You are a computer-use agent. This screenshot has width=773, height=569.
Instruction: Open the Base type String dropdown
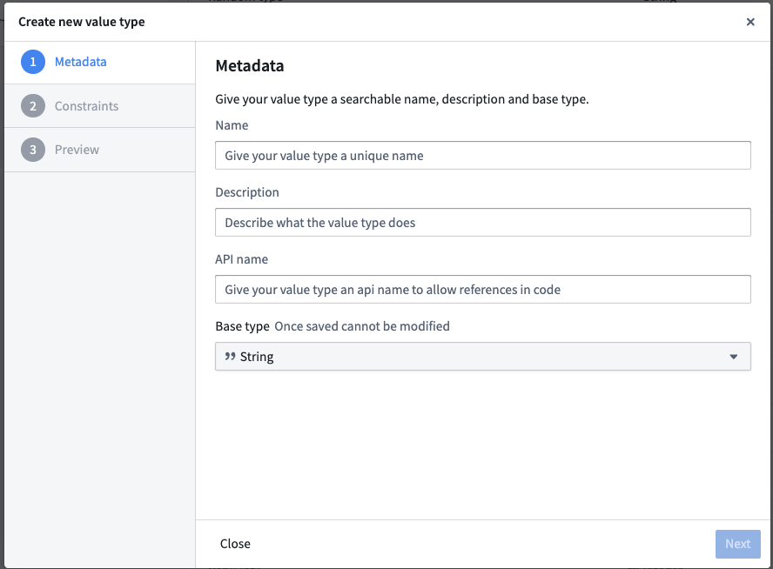click(x=482, y=357)
